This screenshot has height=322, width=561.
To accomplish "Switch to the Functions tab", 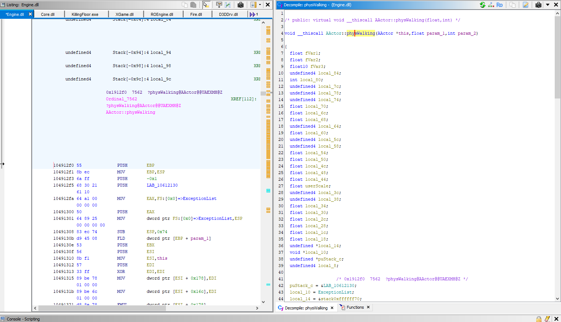I will (x=355, y=307).
